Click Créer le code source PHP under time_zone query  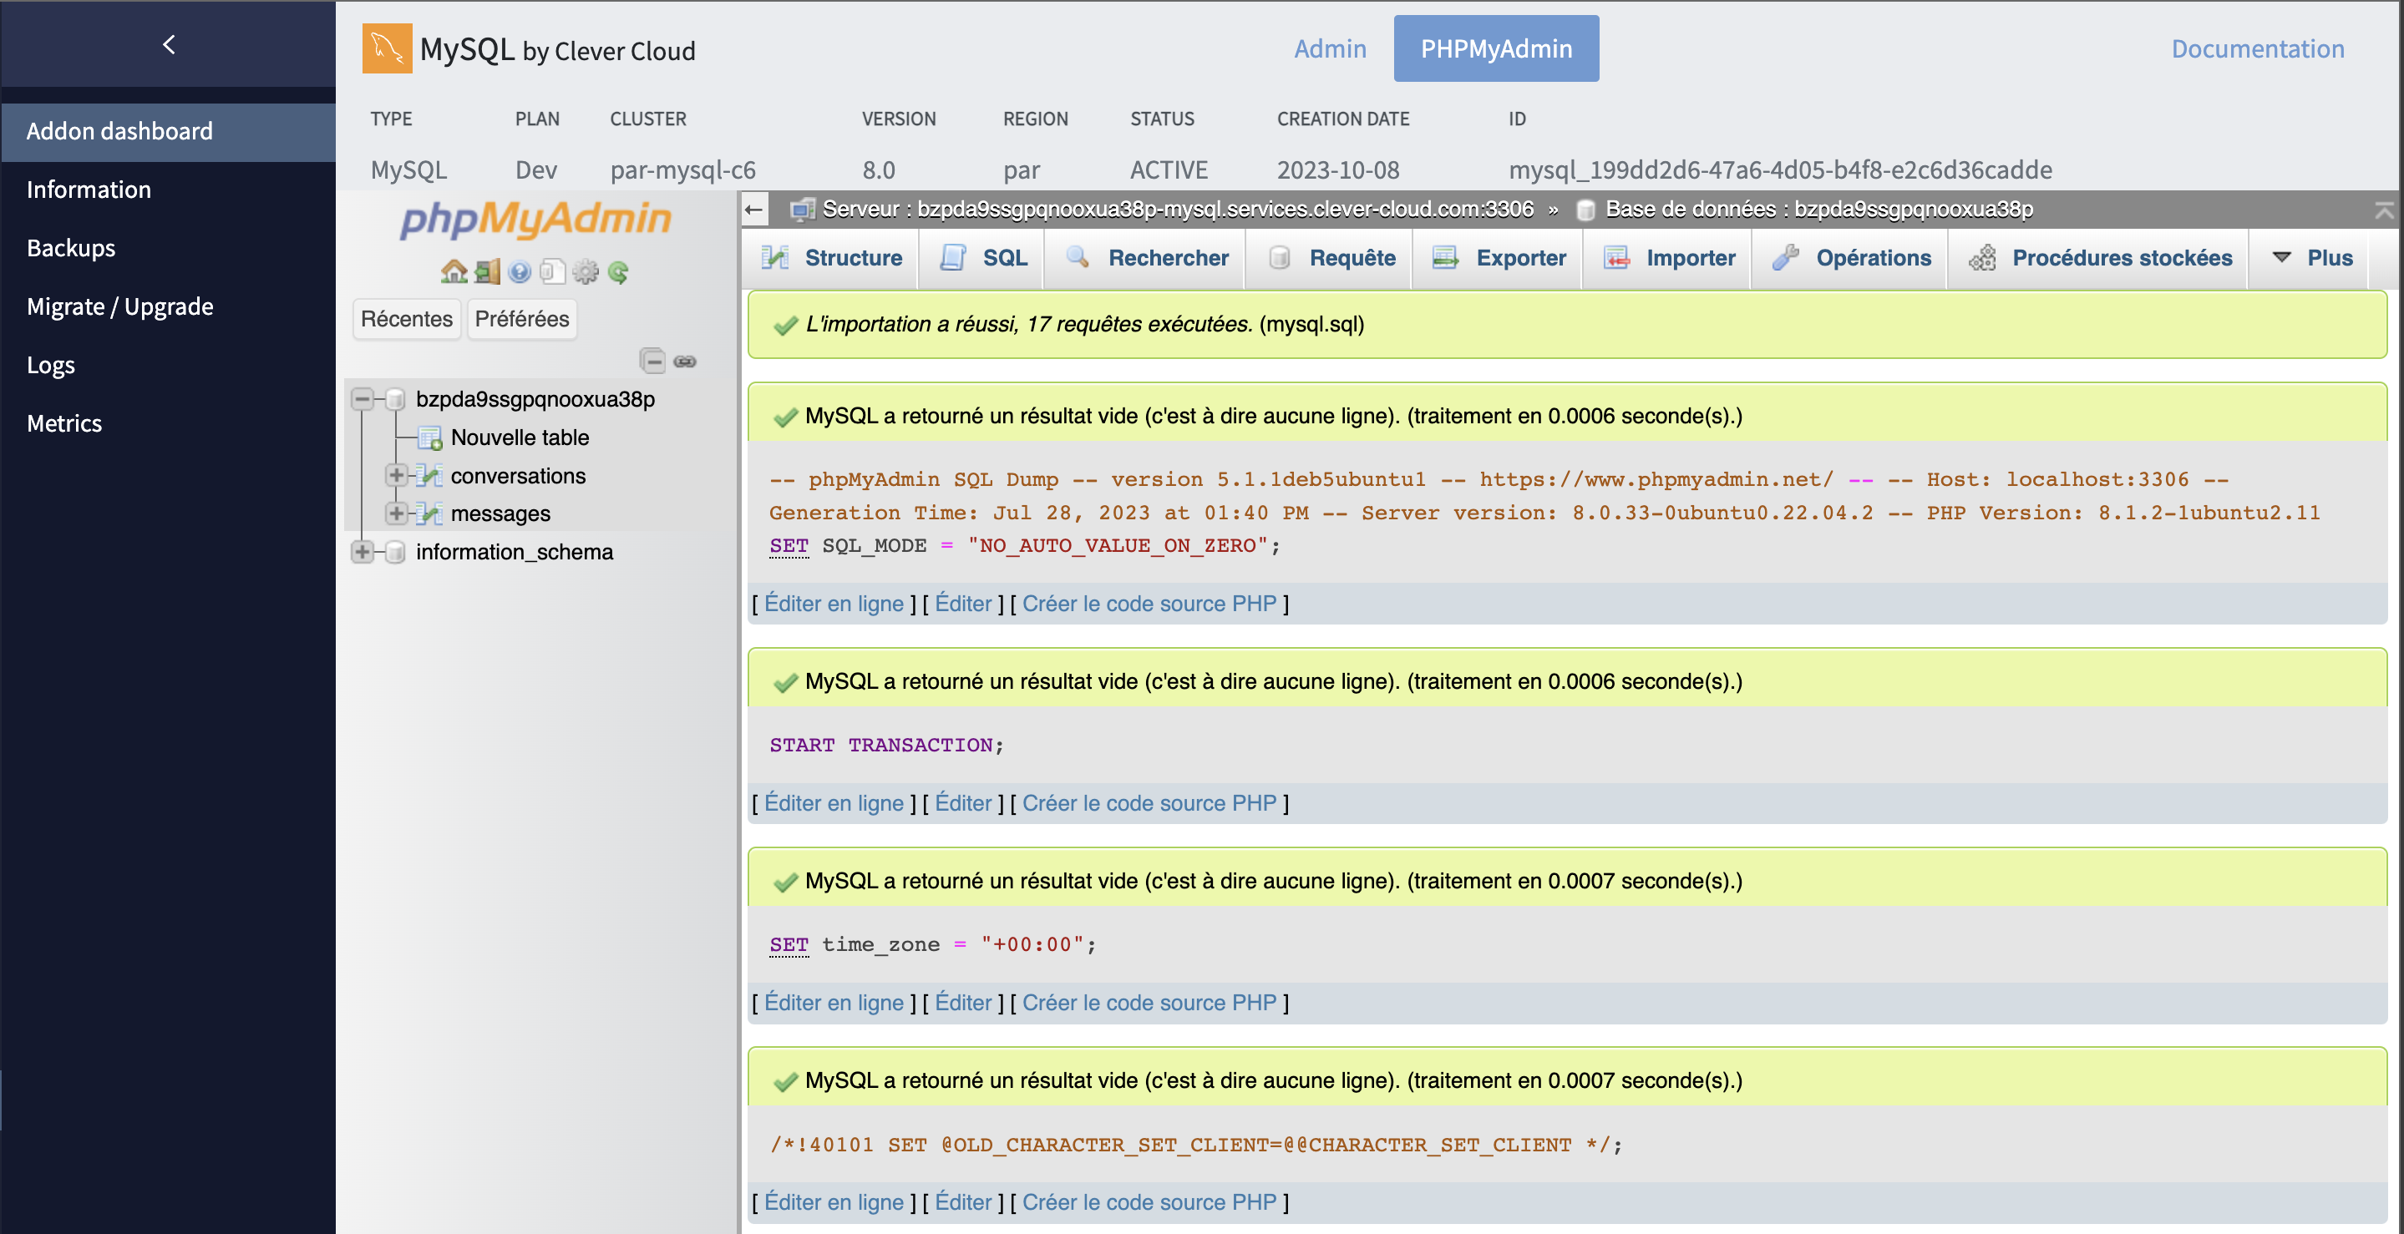[1149, 1003]
